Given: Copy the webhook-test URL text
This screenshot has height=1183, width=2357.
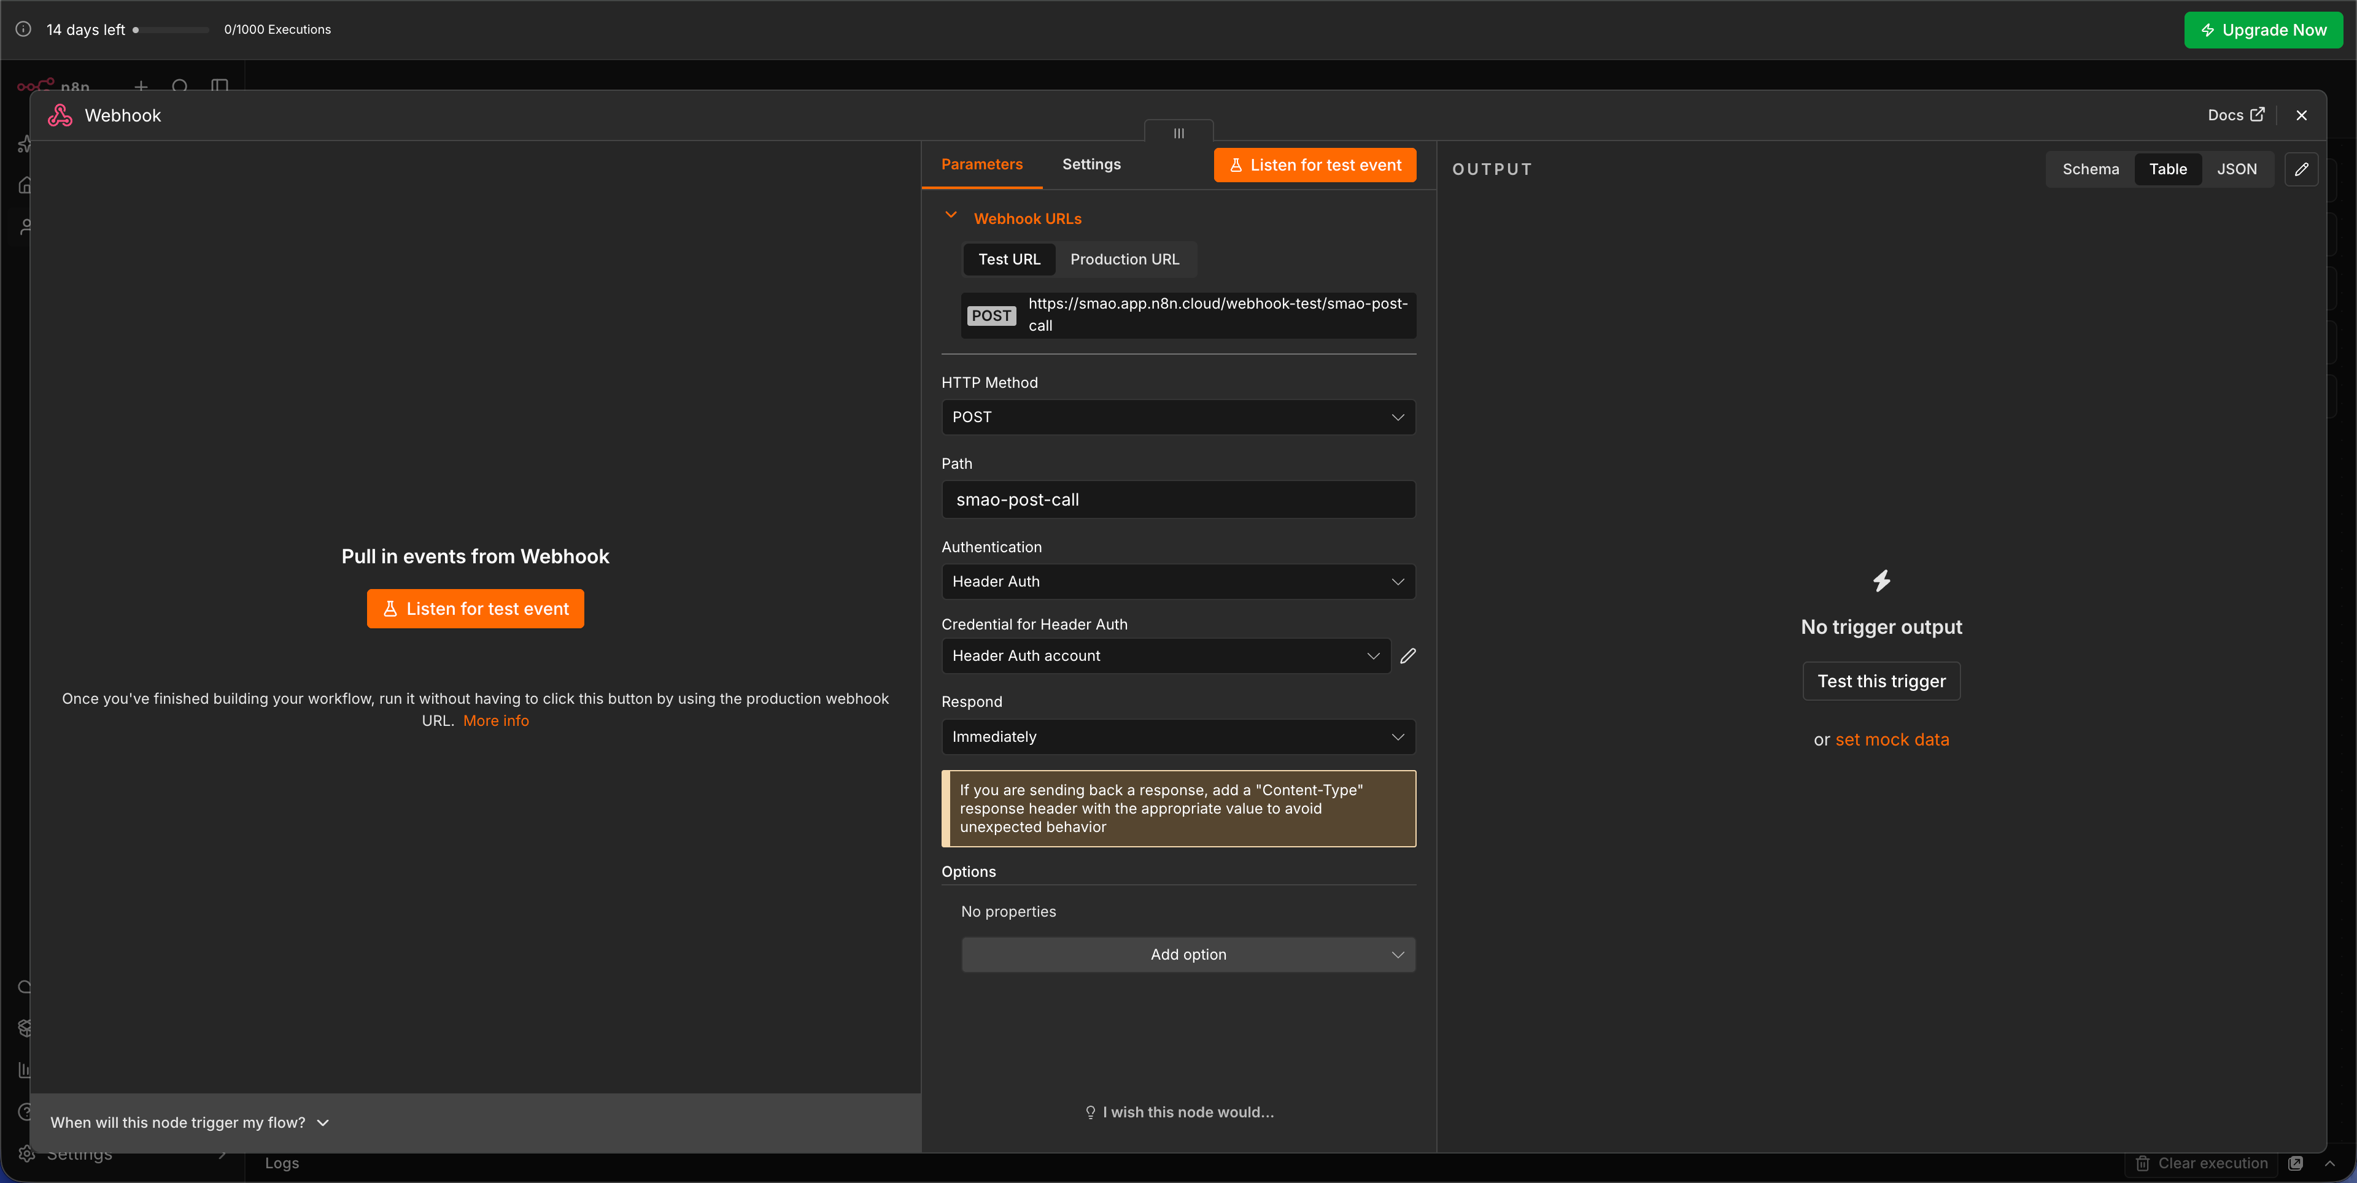Looking at the screenshot, I should (x=1217, y=315).
